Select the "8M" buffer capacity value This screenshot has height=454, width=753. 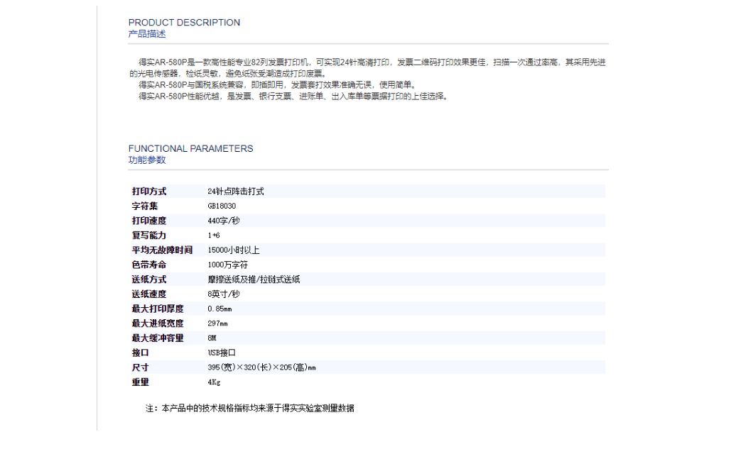(212, 338)
